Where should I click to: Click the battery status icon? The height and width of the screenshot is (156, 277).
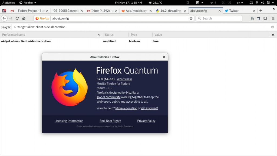[268, 3]
